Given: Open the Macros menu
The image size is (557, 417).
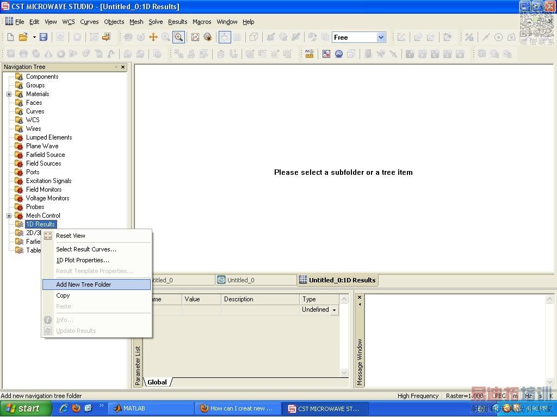Looking at the screenshot, I should (x=202, y=22).
